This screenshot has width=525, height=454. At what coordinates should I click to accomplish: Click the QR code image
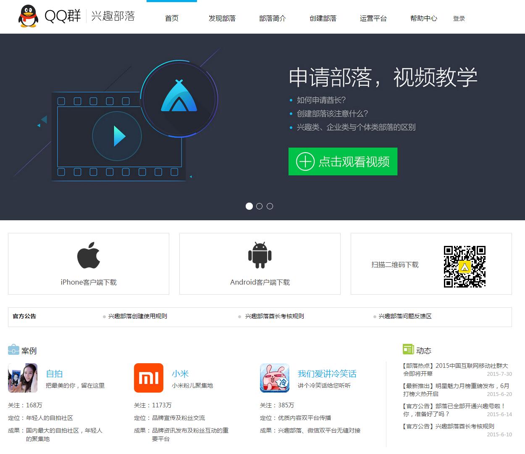click(x=465, y=267)
